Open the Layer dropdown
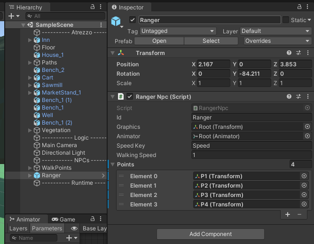The height and width of the screenshot is (244, 314). 275,31
